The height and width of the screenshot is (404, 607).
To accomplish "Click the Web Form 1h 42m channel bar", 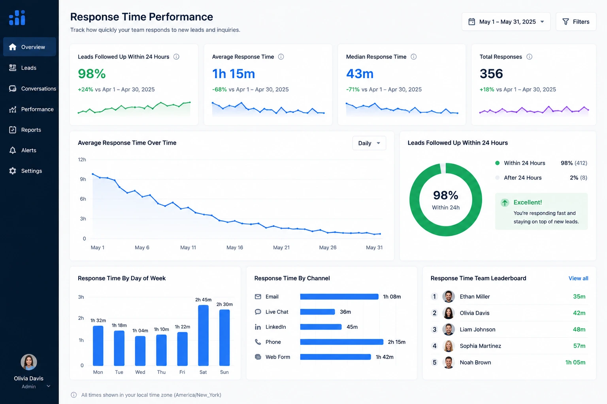I will [336, 357].
